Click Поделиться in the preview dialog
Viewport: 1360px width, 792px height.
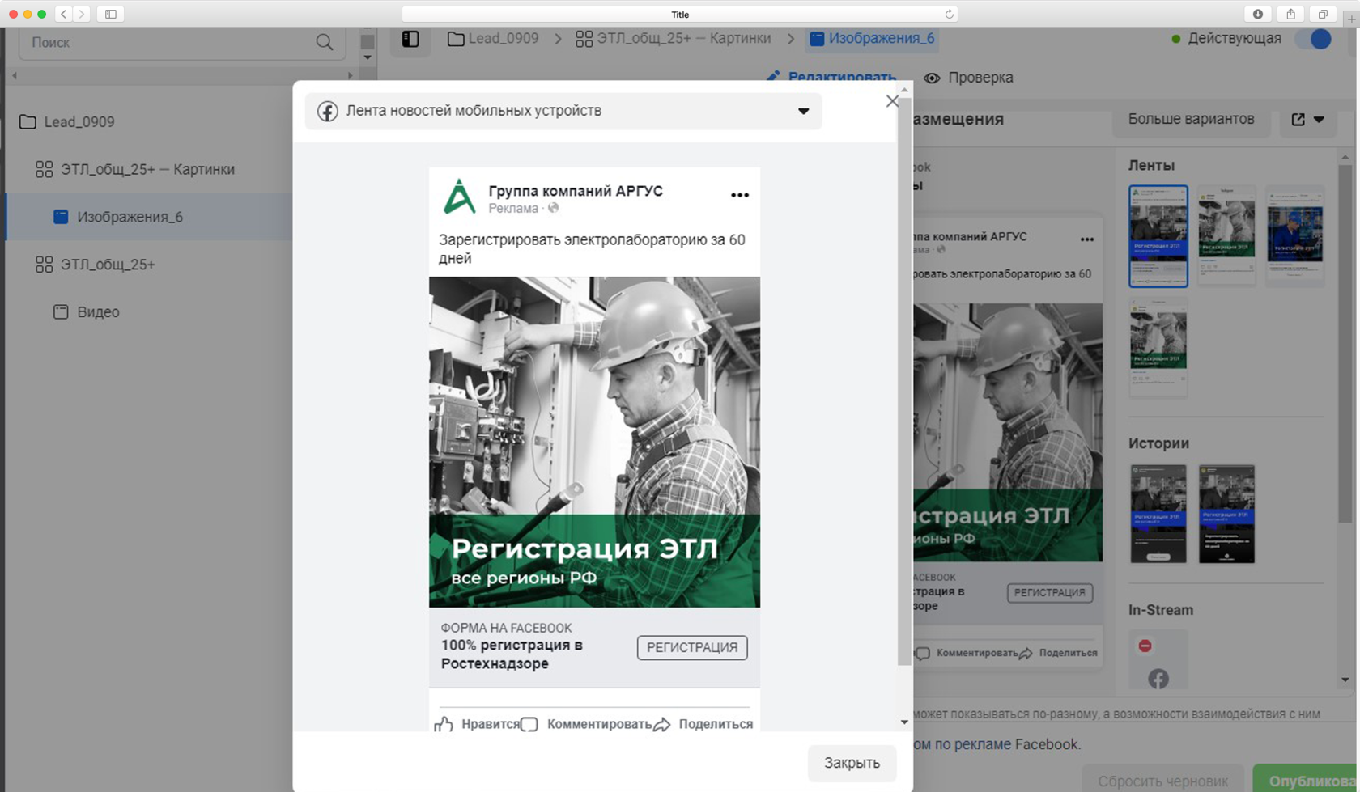[704, 724]
